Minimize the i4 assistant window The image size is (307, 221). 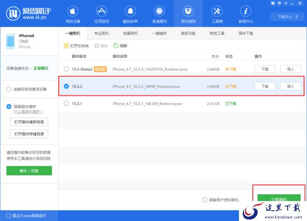(x=292, y=4)
